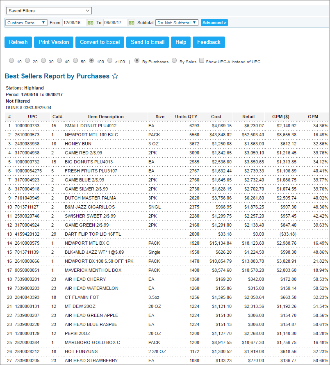Click Convert to Excel button
The height and width of the screenshot is (365, 330).
[x=100, y=42]
